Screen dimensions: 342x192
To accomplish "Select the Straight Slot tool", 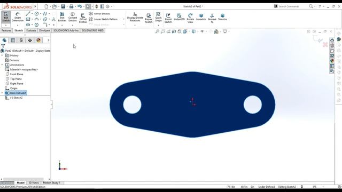I will [x=28, y=25].
